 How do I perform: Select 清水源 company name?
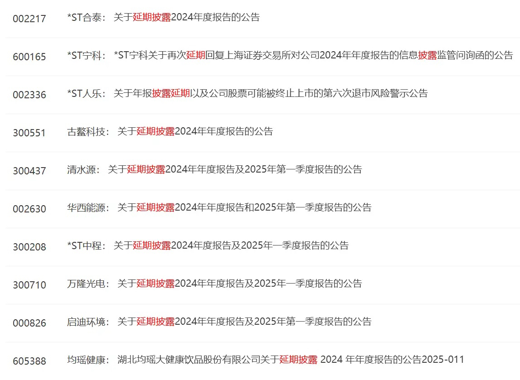pyautogui.click(x=83, y=170)
